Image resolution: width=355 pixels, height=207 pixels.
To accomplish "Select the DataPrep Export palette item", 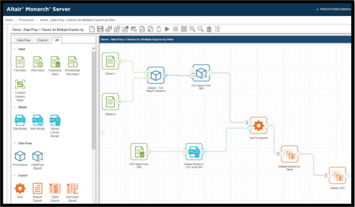I will tap(38, 160).
